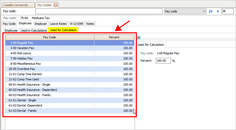
Task: Select the 61-03 Dental - Family row
Action: click(70, 111)
